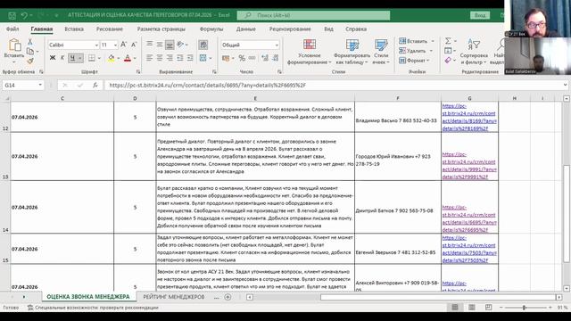Click the Undo arrow in title bar
This screenshot has width=571, height=321.
24,15
